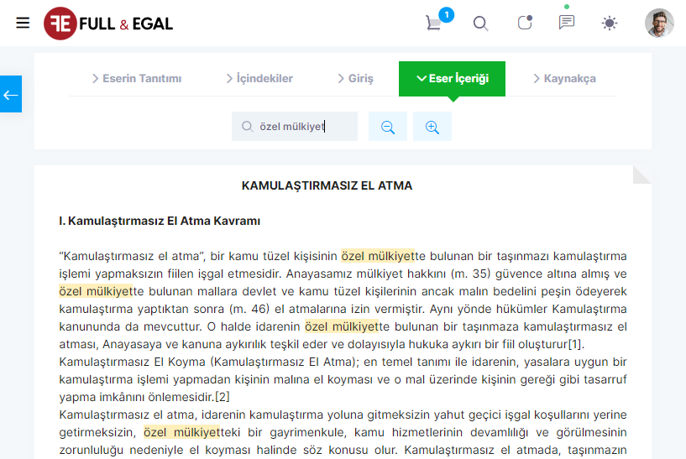The height and width of the screenshot is (459, 686).
Task: Go to the Kaynakça tab
Action: point(564,79)
